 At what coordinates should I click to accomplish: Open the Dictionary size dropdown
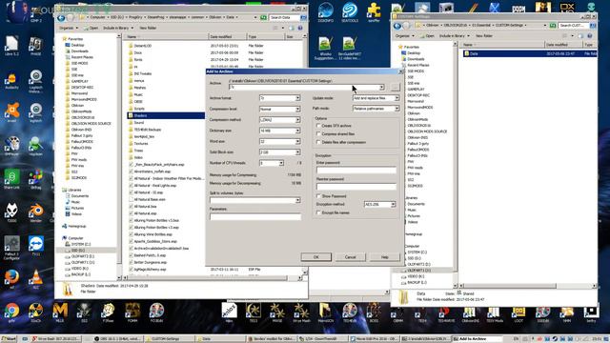279,131
